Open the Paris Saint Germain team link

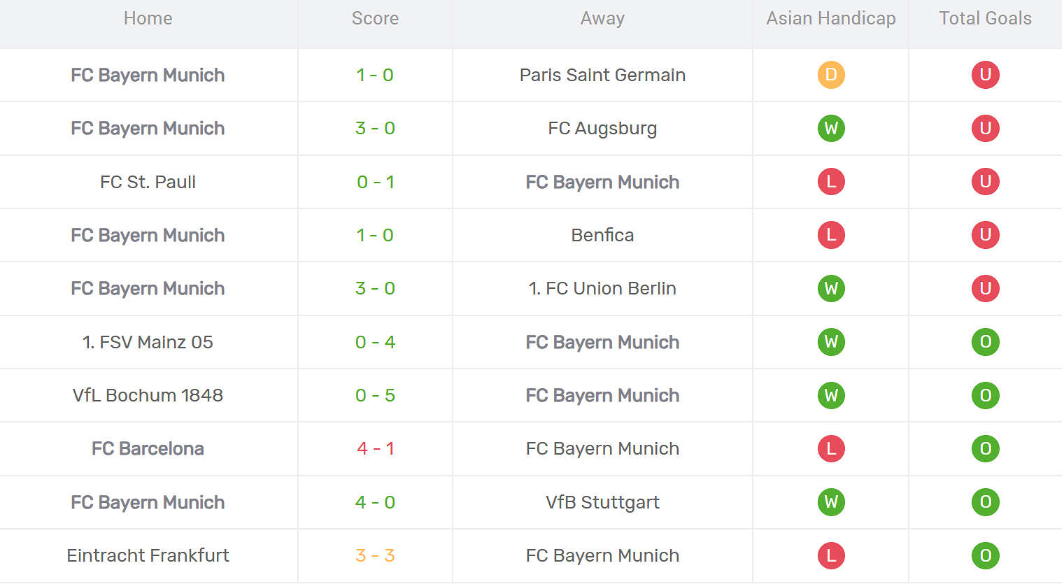[x=602, y=76]
